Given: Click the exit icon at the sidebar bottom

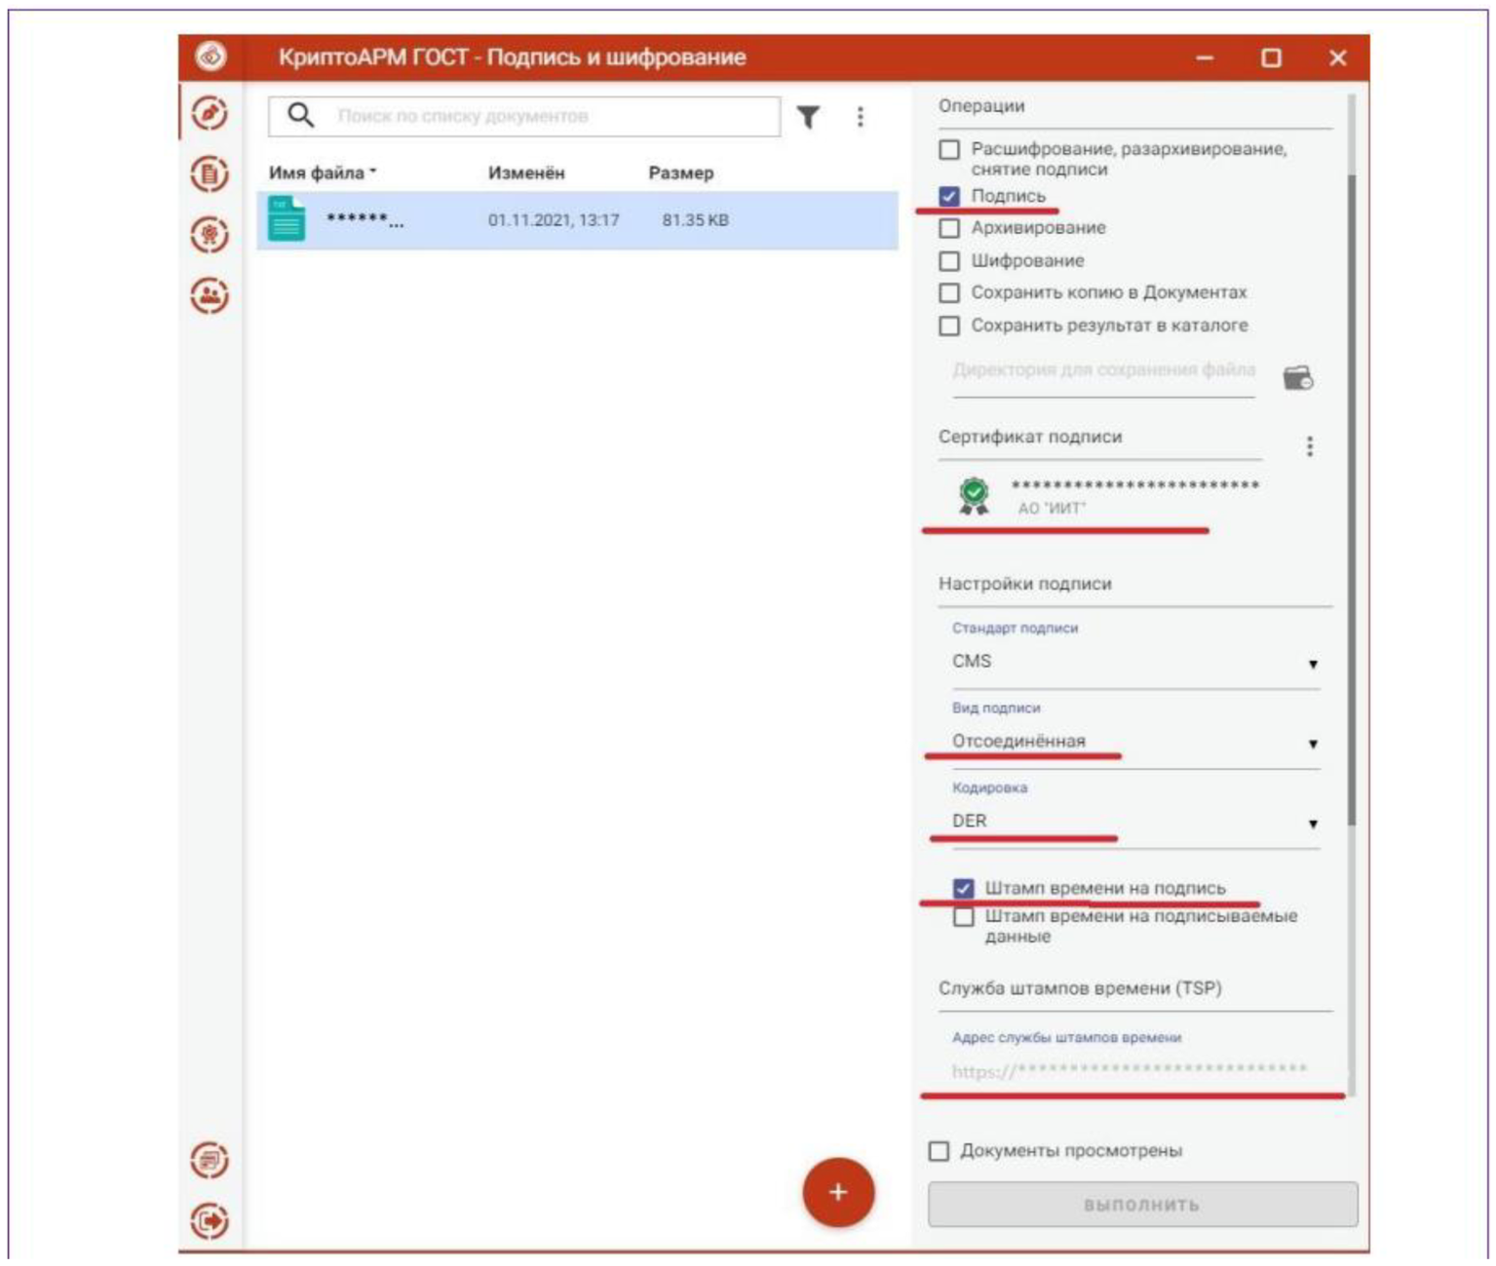Looking at the screenshot, I should [210, 1220].
